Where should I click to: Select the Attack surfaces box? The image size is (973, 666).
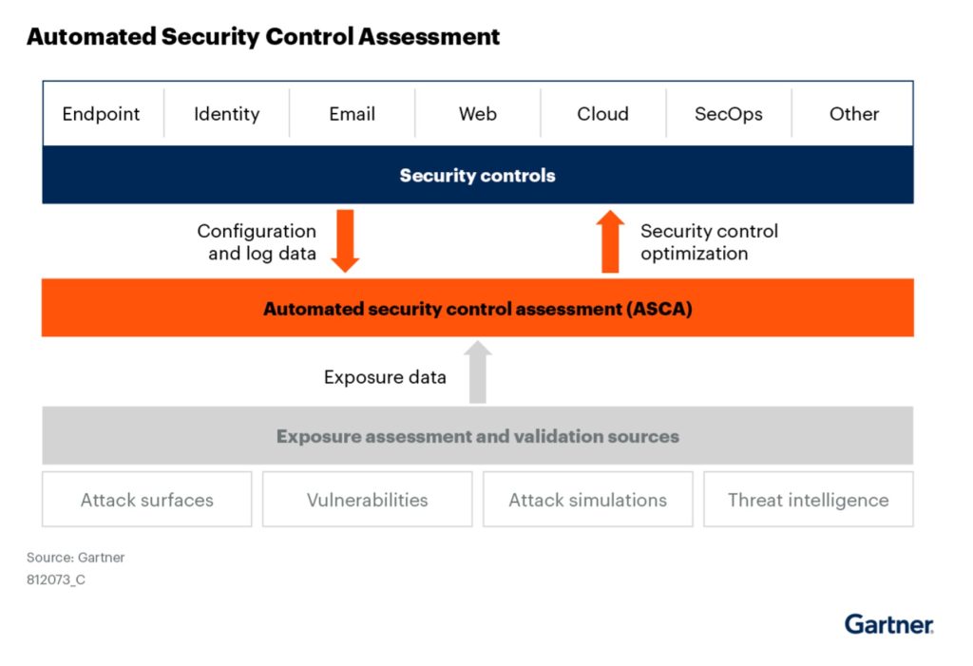(x=147, y=500)
